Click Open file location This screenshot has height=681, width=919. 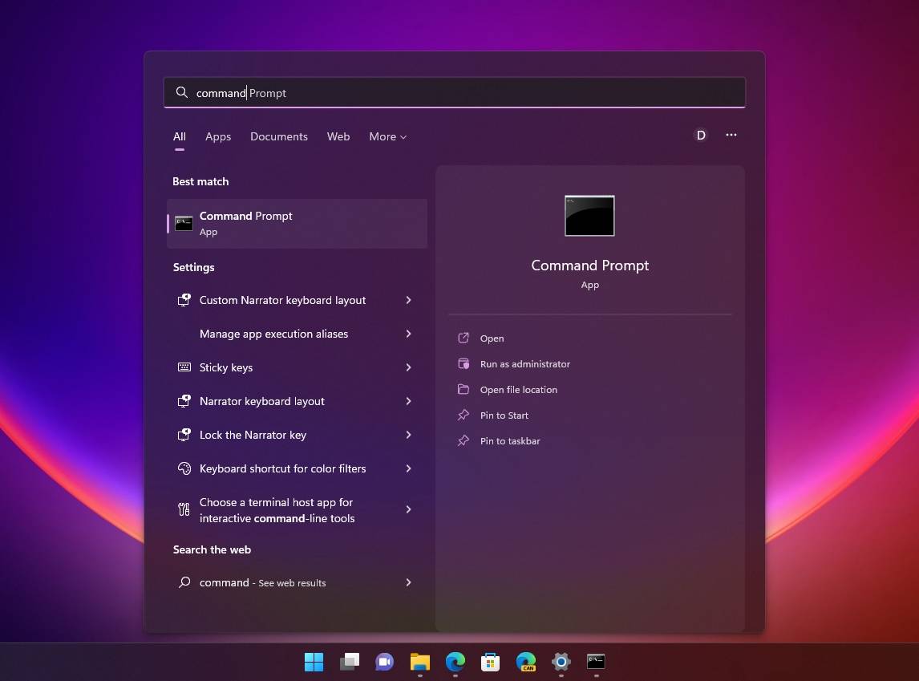coord(519,390)
